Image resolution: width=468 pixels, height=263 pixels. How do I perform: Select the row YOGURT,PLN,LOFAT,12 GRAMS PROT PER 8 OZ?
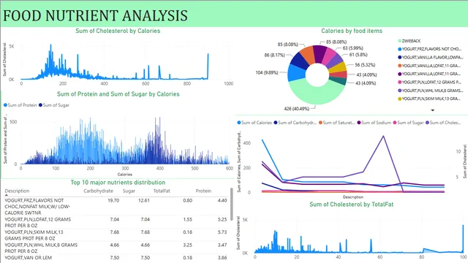(116, 222)
